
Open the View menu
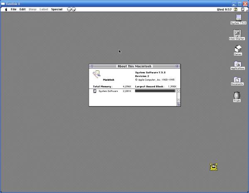[x=32, y=10]
